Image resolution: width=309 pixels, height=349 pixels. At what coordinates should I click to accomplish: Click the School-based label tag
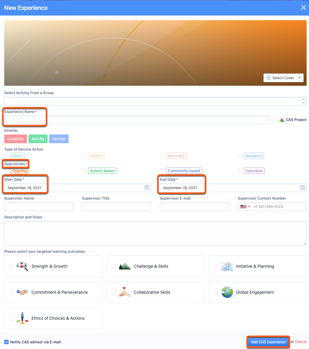tap(102, 171)
